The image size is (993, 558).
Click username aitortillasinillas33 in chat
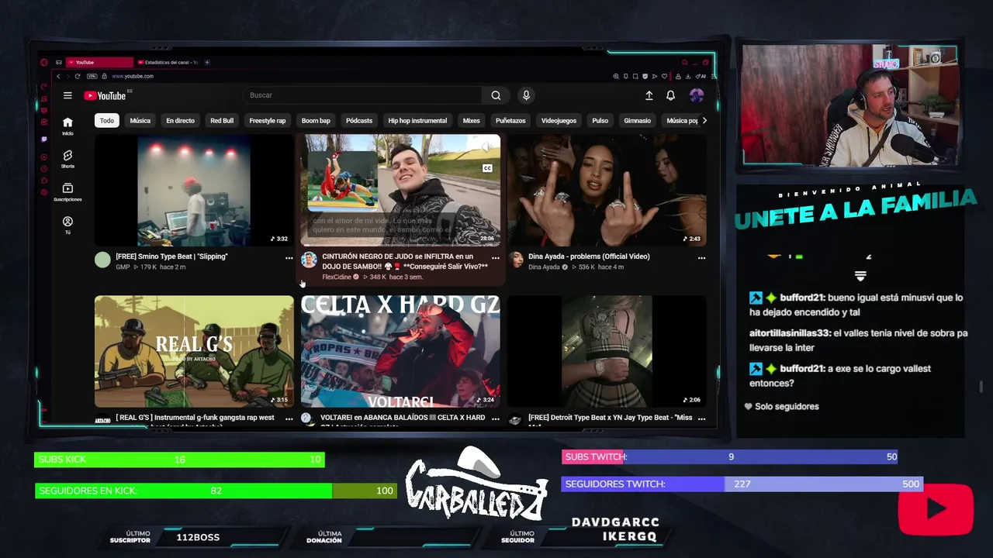789,333
